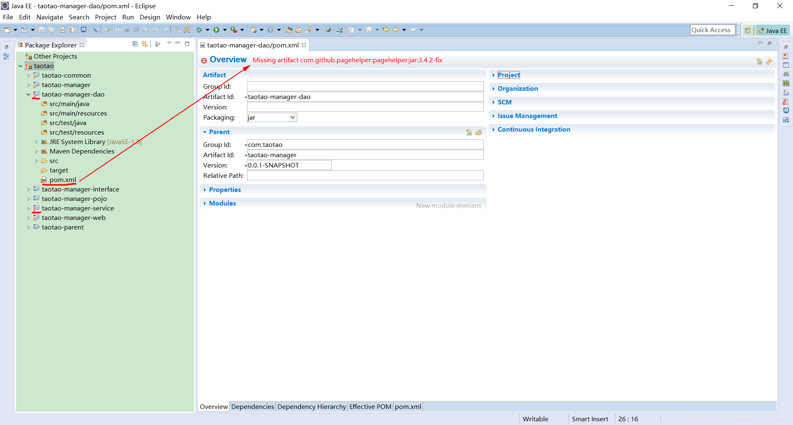Click the Artifact Group Id field

[365, 86]
